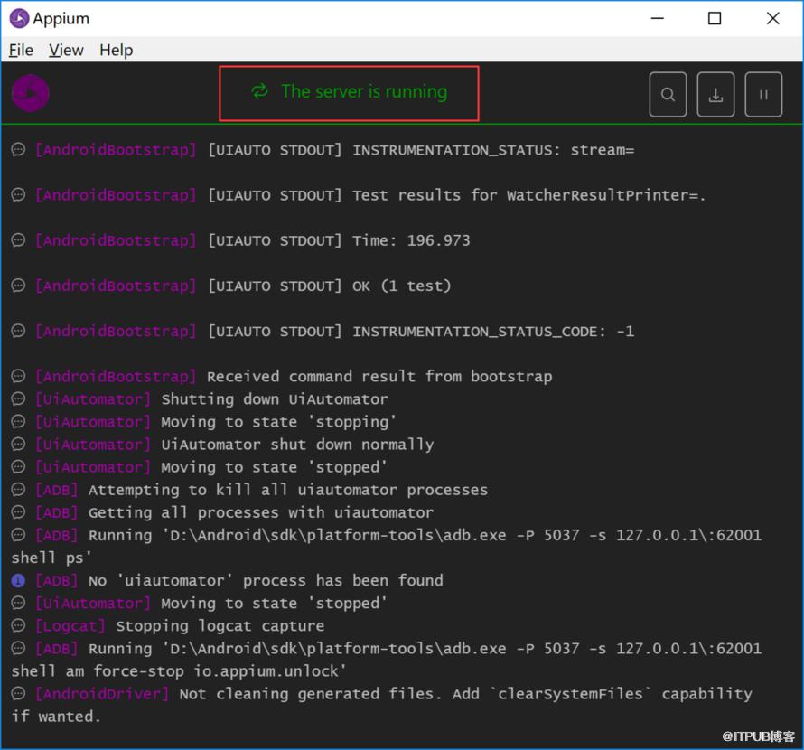
Task: Click the bubble icon beside the 'Not cleaning generated files' log
Action: point(18,694)
